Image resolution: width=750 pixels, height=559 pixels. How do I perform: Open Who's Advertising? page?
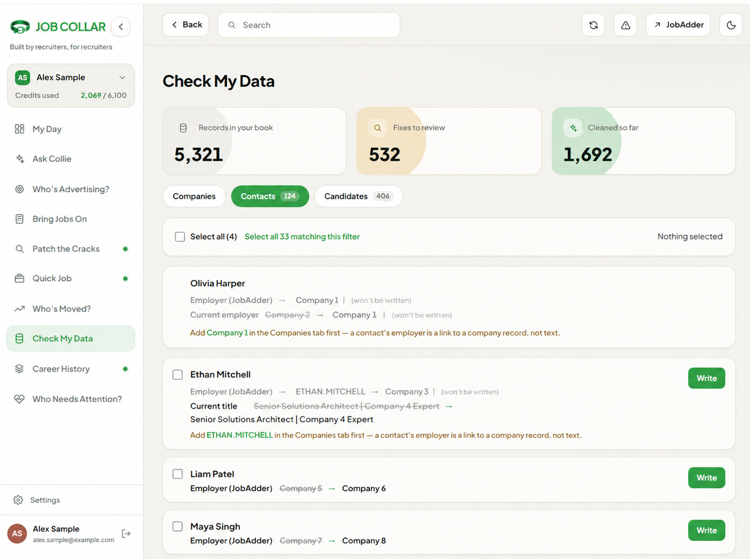pyautogui.click(x=71, y=189)
